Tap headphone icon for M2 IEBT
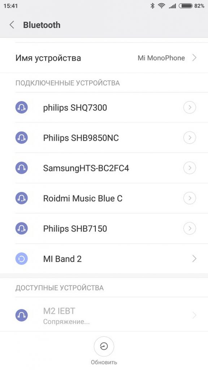 click(21, 315)
